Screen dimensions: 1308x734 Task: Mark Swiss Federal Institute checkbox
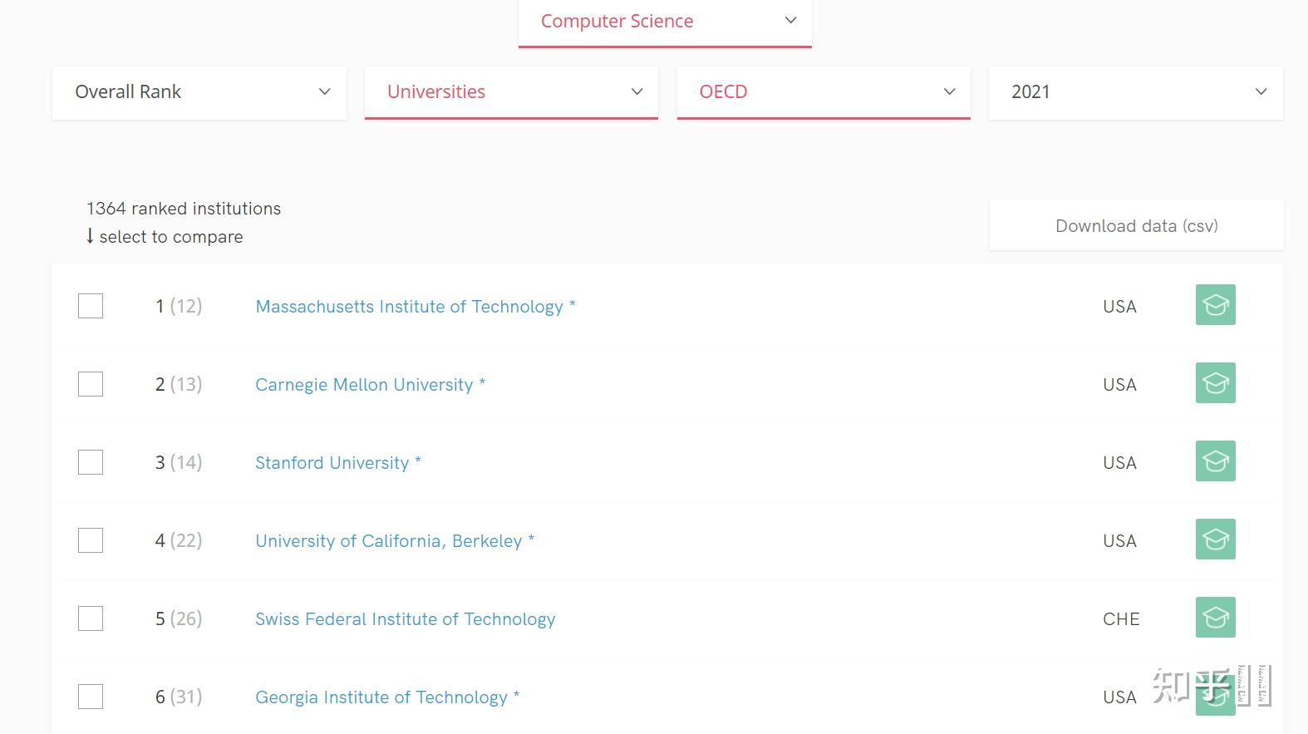point(91,618)
